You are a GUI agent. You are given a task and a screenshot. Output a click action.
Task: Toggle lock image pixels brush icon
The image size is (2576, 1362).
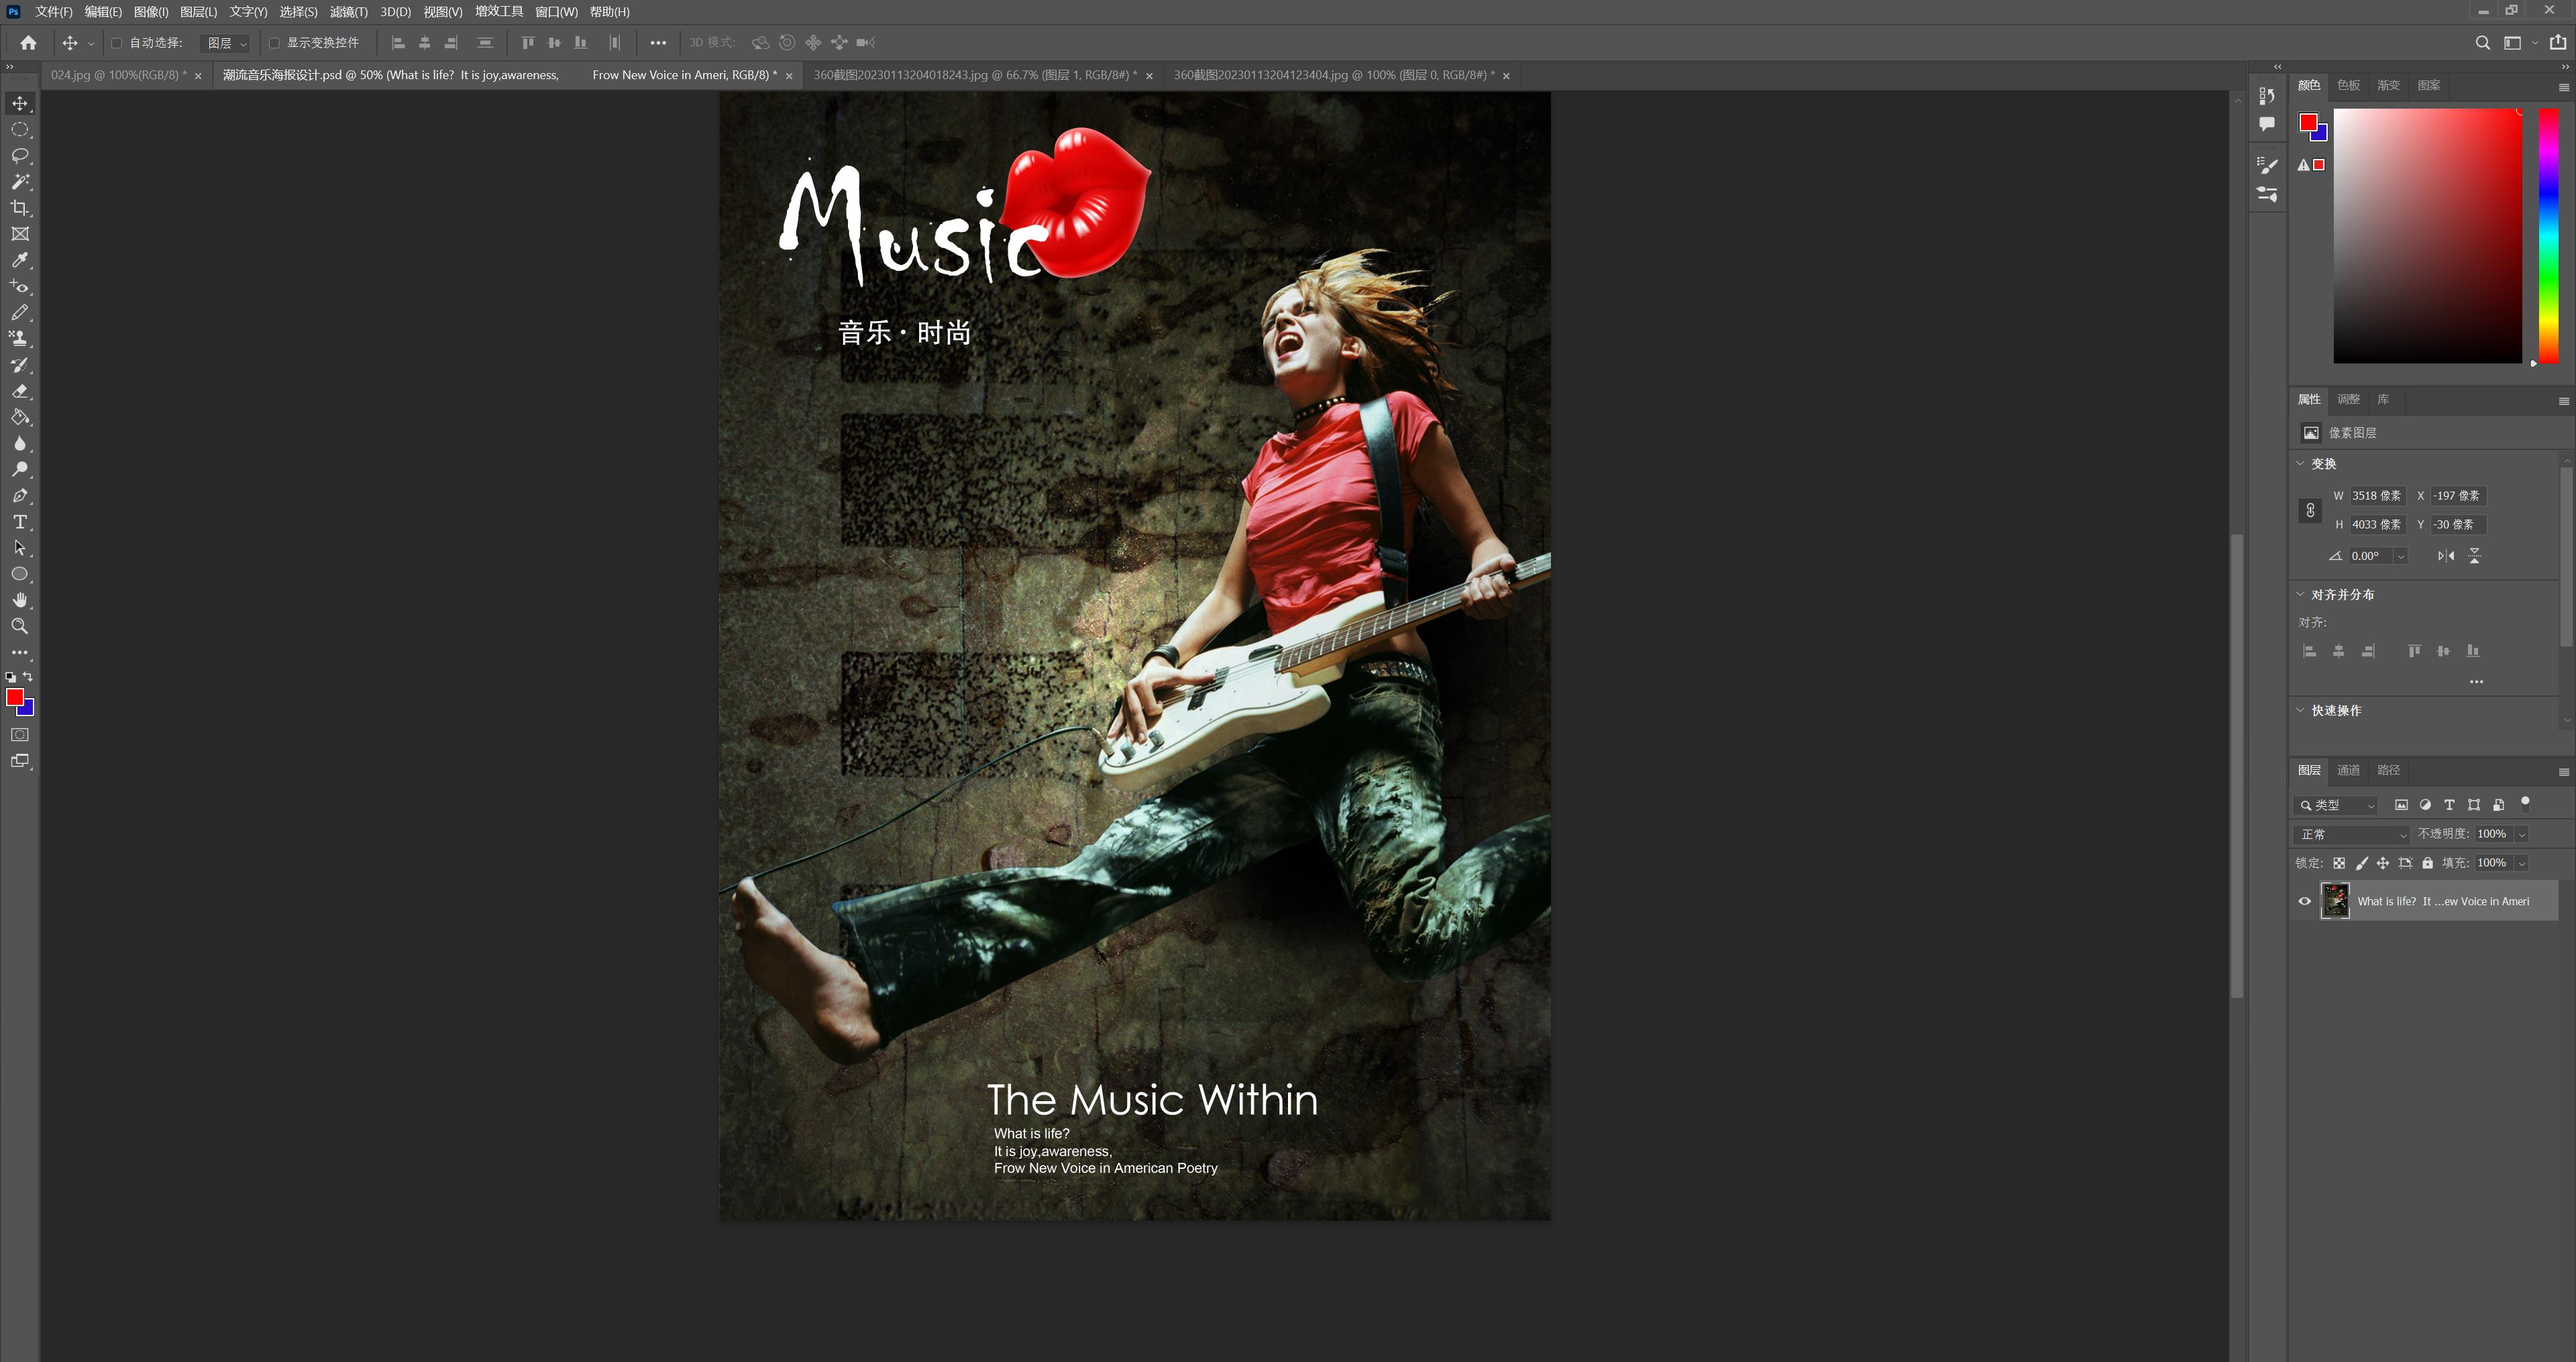(2362, 863)
